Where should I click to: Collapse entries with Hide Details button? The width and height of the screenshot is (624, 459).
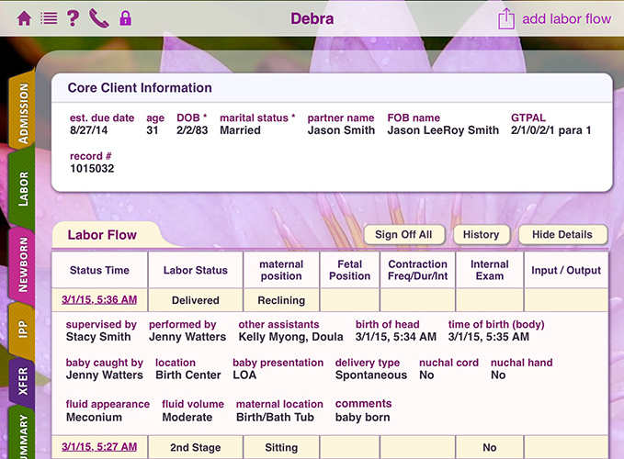tap(562, 235)
